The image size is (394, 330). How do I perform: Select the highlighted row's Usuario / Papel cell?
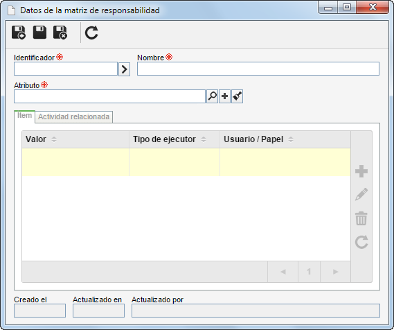(285, 162)
